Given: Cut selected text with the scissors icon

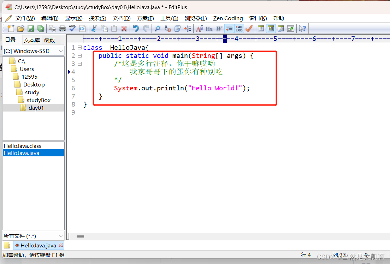Looking at the screenshot, I should [93, 29].
